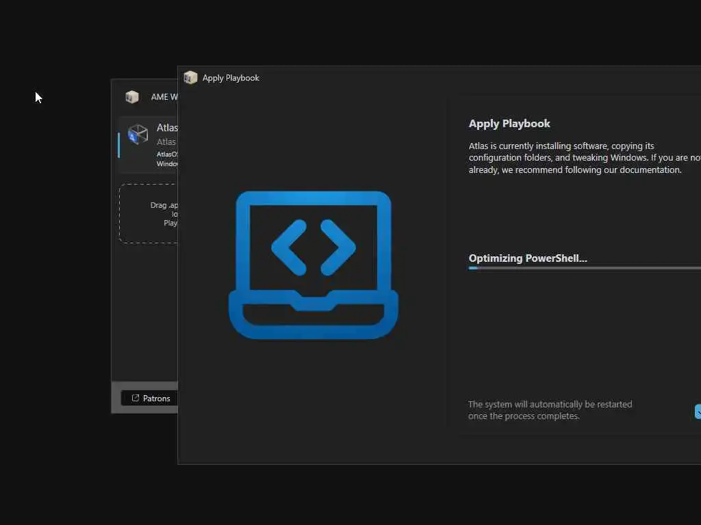Click the Apply Playbook title bar icon

190,78
